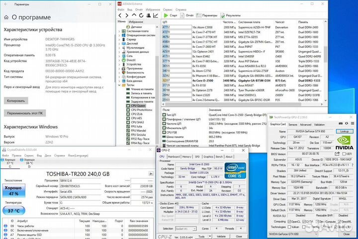Toggle the Vulkan checkbox in GPU-Z

pos(289,227)
